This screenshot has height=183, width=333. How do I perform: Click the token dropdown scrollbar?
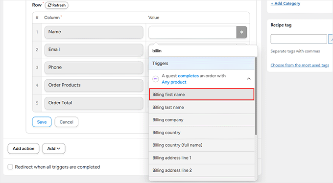point(256,96)
